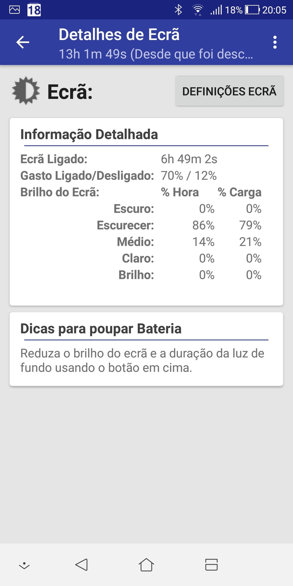
Task: Tap the back arrow in header
Action: (x=23, y=42)
